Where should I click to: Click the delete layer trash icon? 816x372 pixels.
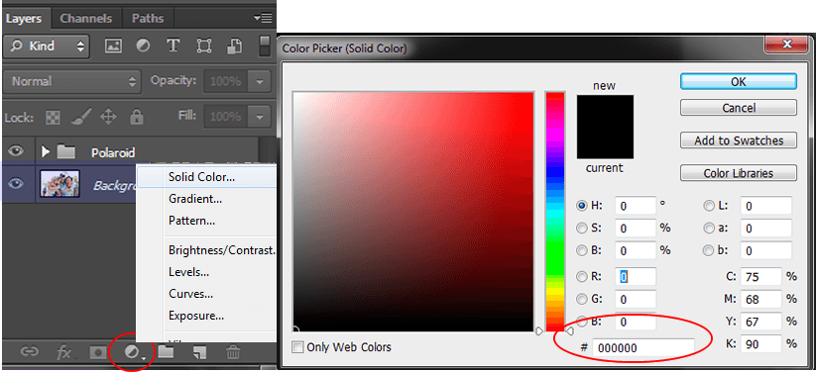(233, 352)
